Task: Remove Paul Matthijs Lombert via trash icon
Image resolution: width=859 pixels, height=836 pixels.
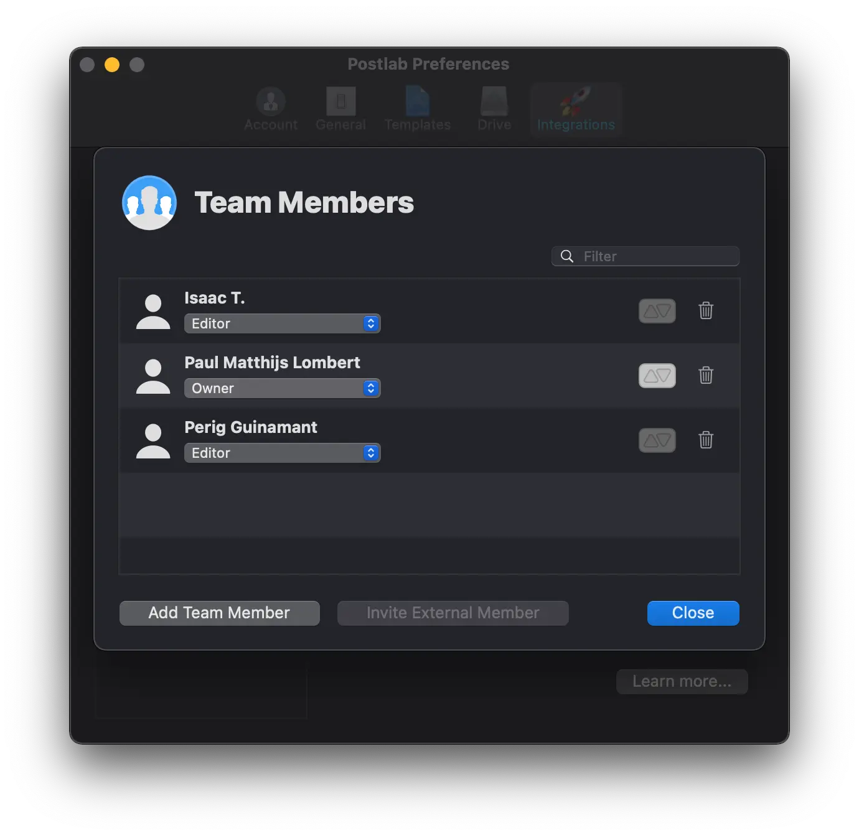Action: click(x=705, y=375)
